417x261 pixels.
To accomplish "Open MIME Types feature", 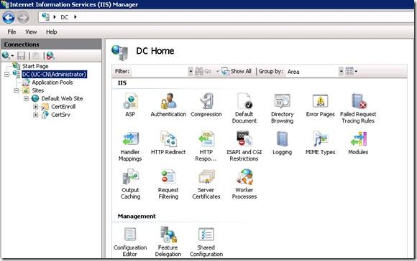I will 320,143.
